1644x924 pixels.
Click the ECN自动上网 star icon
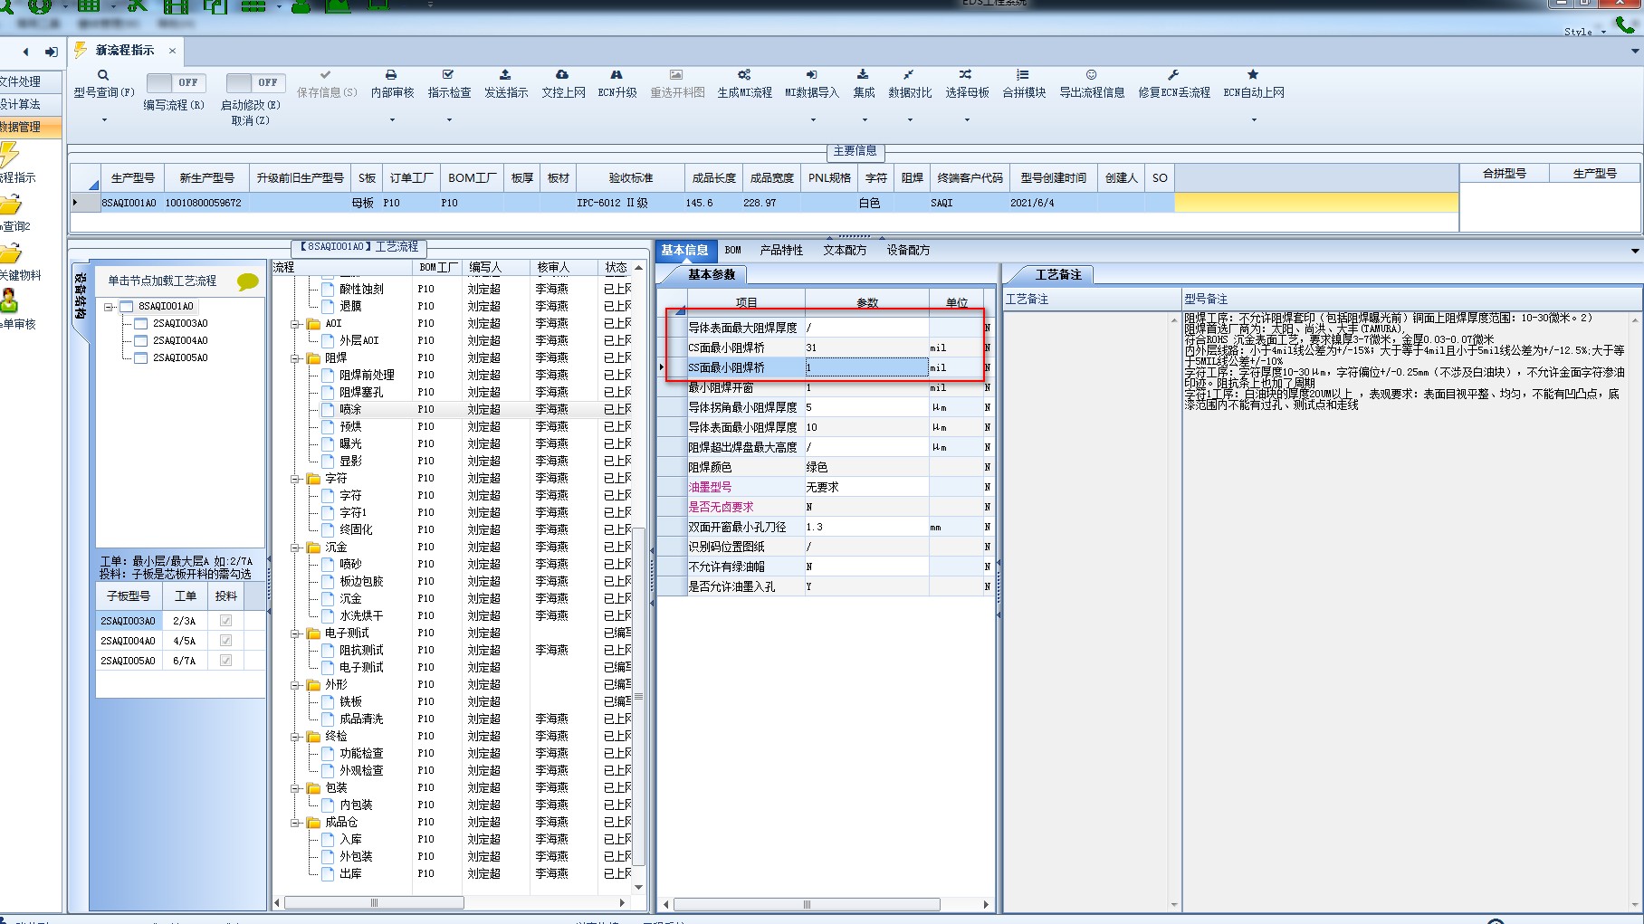[1253, 75]
